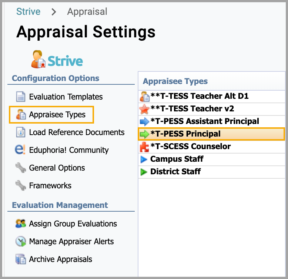Click the red puzzle icon for T-SCESS Counselor

coord(144,147)
